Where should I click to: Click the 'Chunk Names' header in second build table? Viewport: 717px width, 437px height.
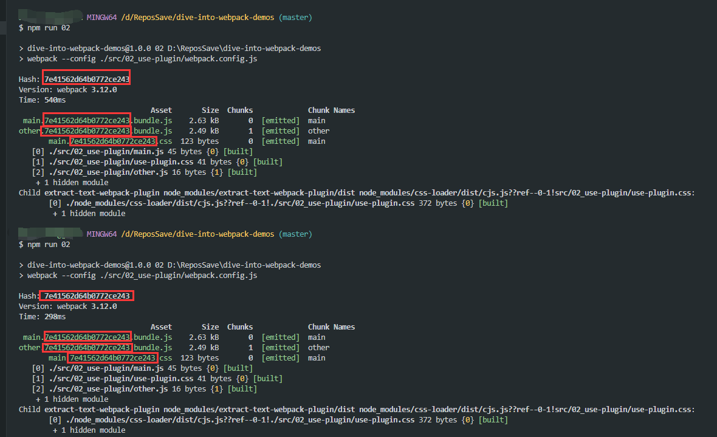point(331,327)
